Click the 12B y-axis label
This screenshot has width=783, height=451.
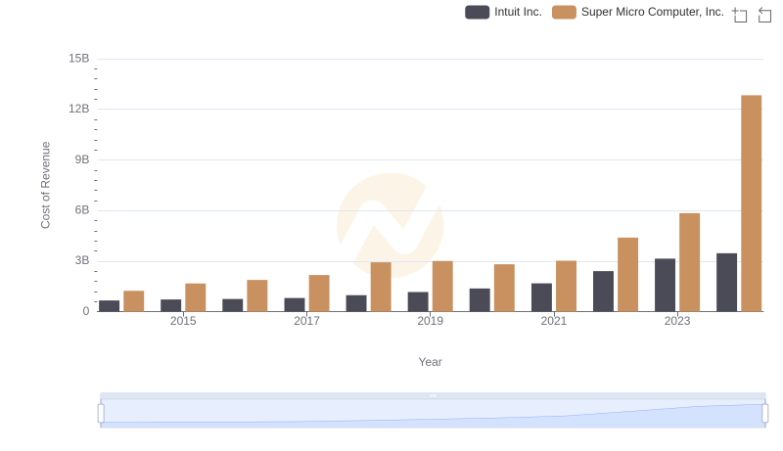(x=79, y=109)
